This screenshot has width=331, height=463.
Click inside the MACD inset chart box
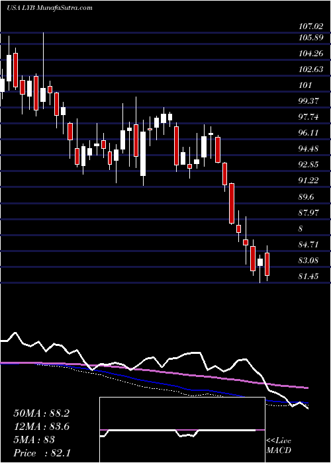coord(182,430)
